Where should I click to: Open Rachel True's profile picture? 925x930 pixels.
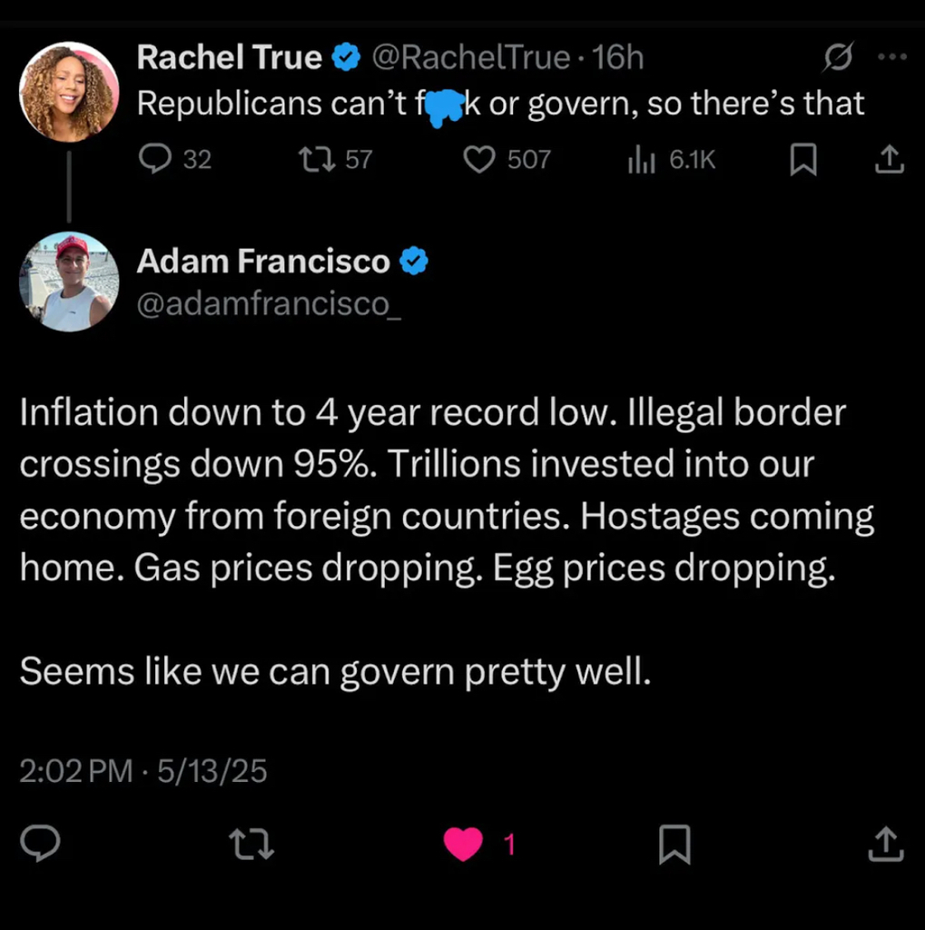coord(69,92)
